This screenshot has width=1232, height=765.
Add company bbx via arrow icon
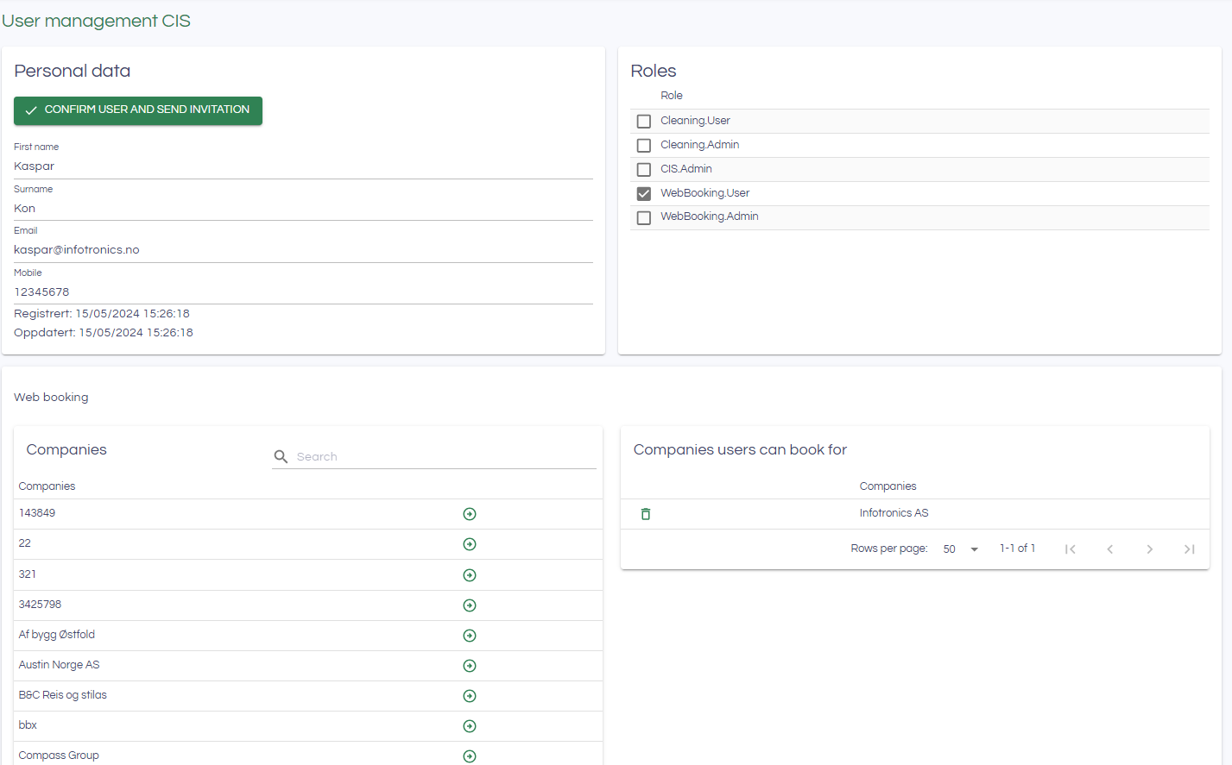(x=470, y=726)
